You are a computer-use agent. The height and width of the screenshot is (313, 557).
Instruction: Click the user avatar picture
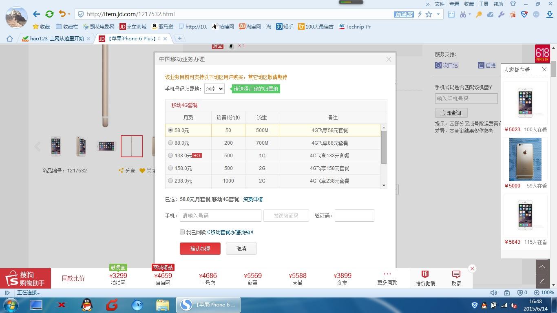pyautogui.click(x=16, y=17)
